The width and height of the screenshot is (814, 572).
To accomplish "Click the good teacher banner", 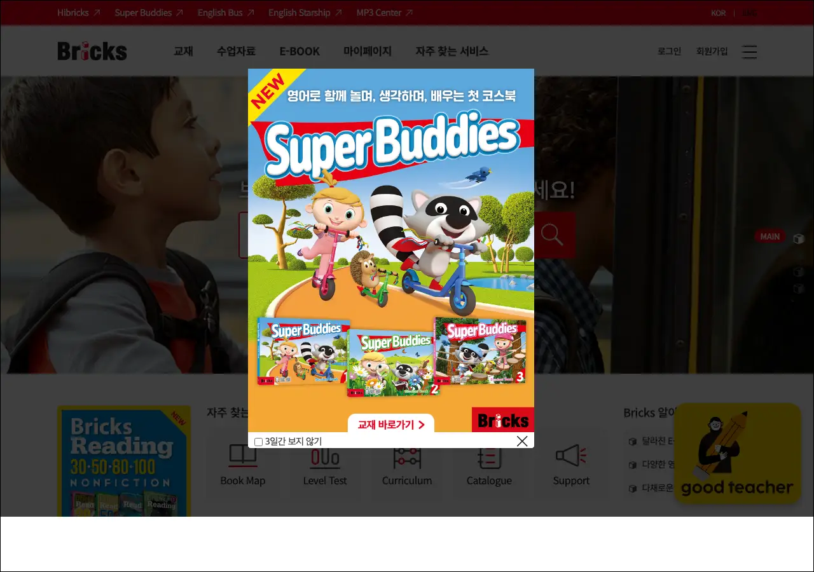I will 737,453.
